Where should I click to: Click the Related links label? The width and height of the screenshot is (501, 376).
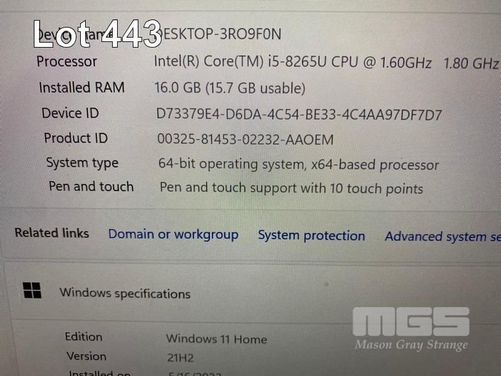click(x=52, y=232)
